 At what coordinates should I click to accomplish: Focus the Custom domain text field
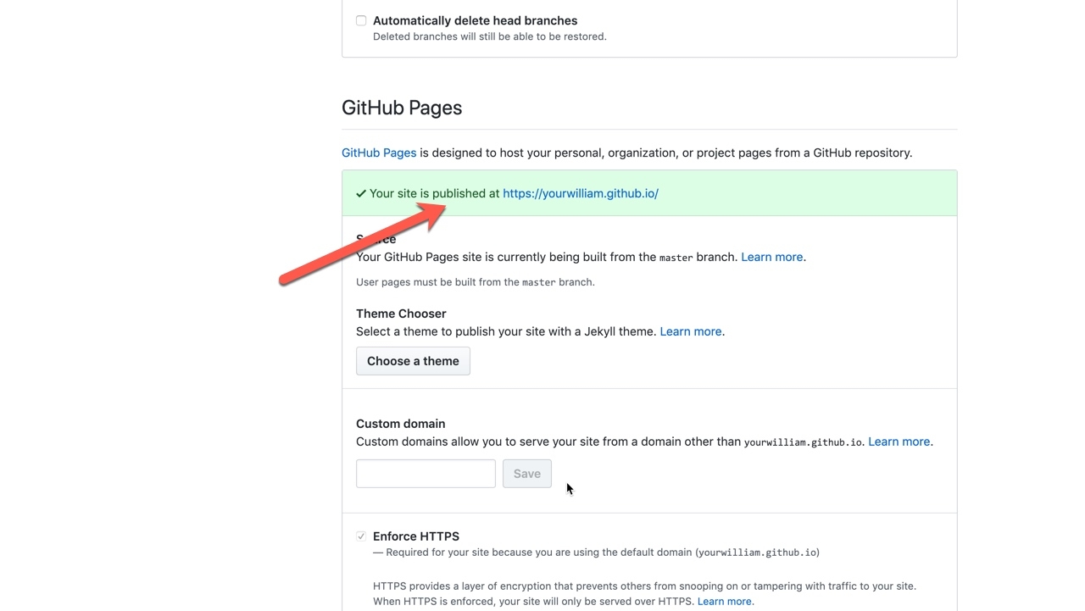[x=426, y=474]
